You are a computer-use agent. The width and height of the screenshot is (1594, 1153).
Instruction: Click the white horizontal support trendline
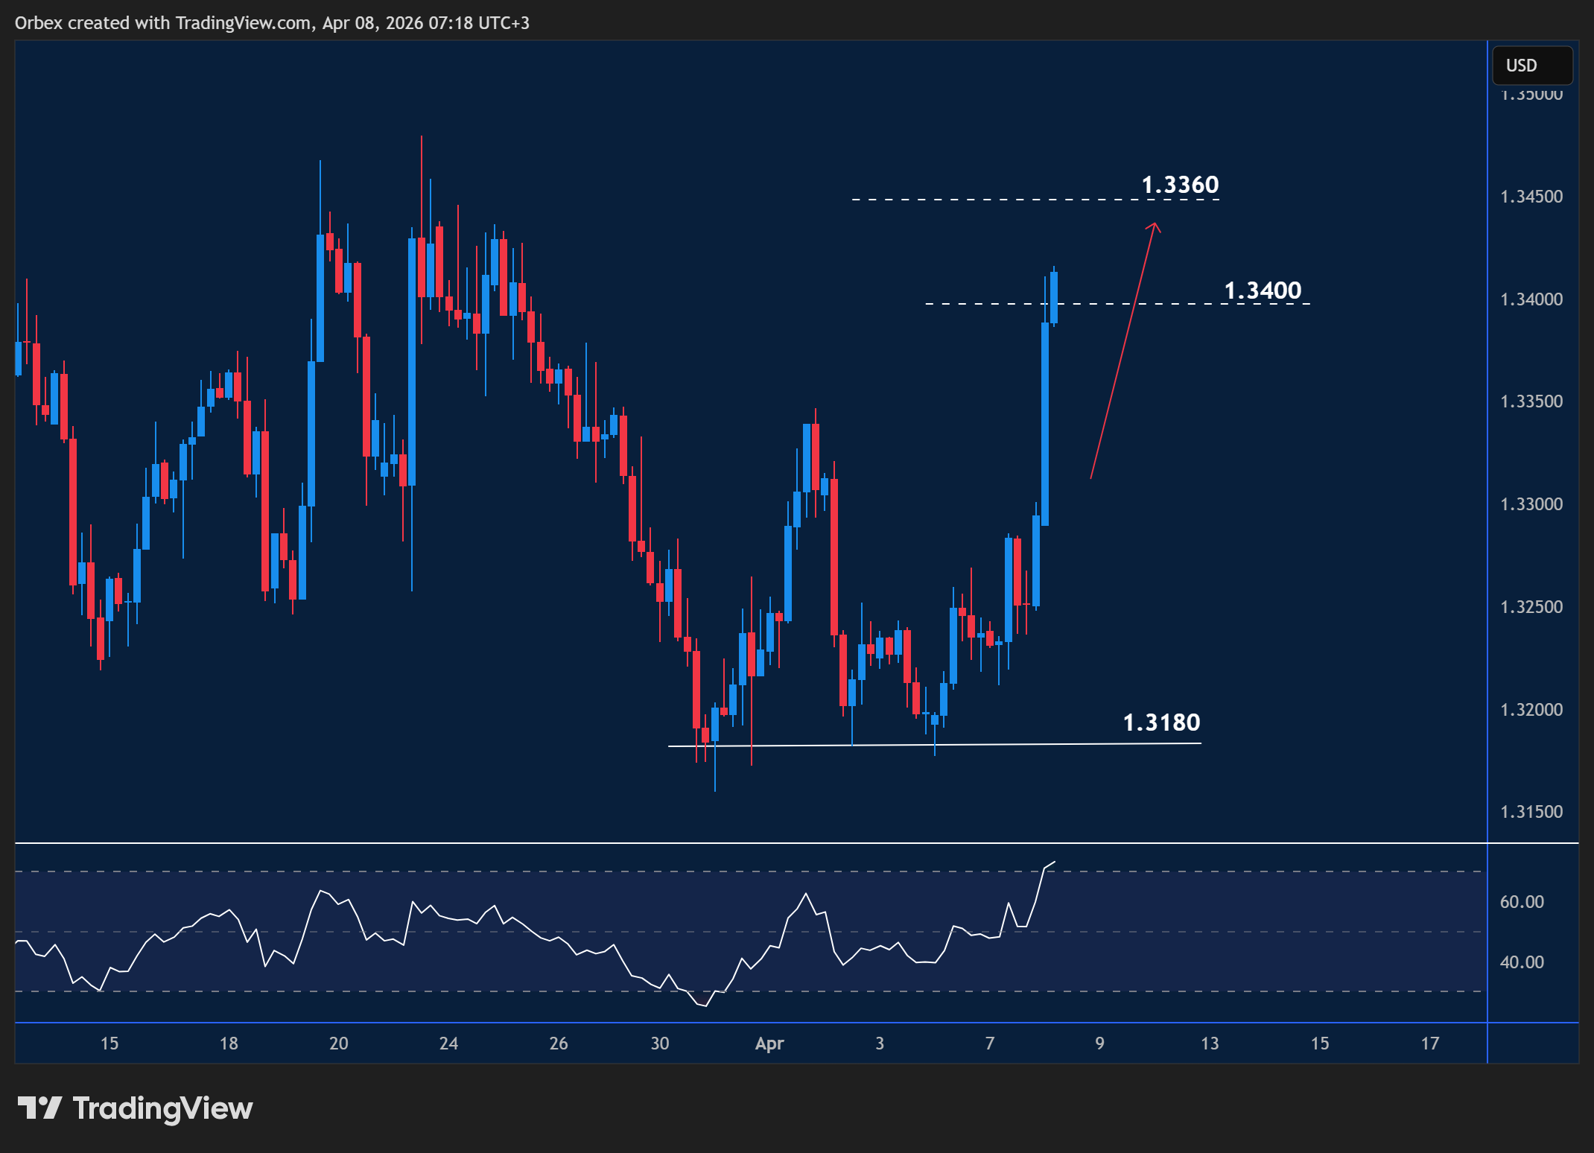(931, 745)
